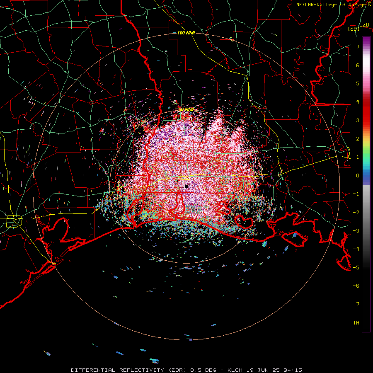This screenshot has width=373, height=373.
Task: Click the TH label on color scale
Action: pyautogui.click(x=356, y=323)
